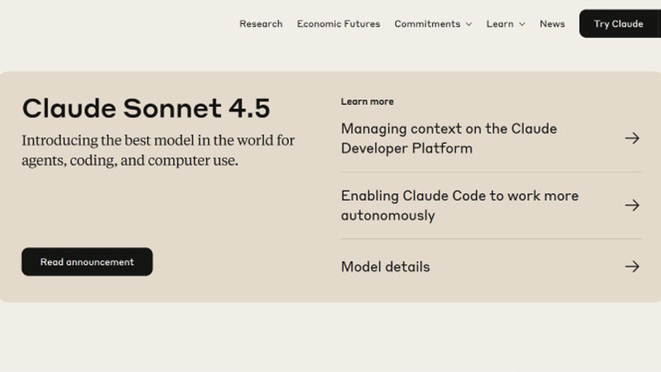This screenshot has width=661, height=372.
Task: Open Managing context on Claude Developer Platform
Action: [x=449, y=138]
